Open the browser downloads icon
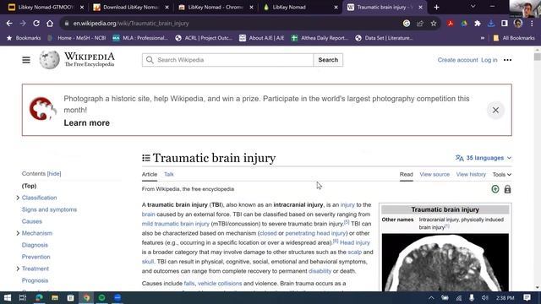This screenshot has width=541, height=304. click(x=491, y=24)
